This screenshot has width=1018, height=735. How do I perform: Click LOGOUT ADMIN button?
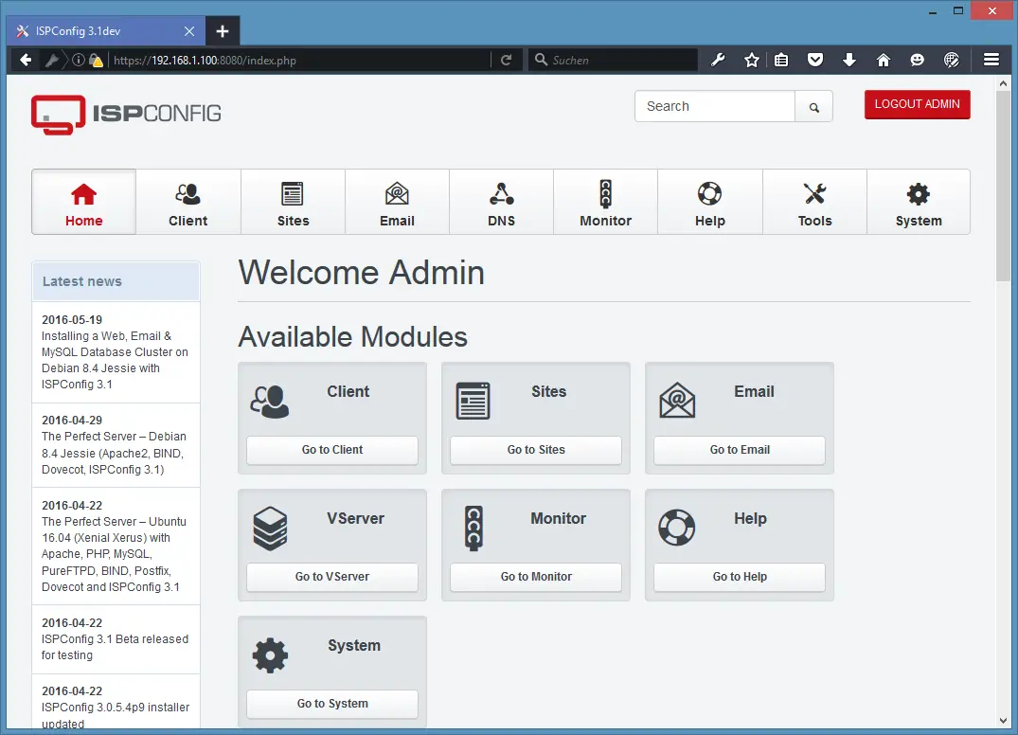coord(918,104)
